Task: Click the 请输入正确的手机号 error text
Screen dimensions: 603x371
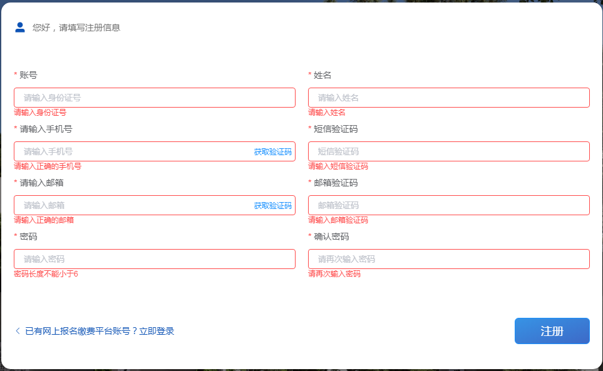Action: [x=48, y=166]
